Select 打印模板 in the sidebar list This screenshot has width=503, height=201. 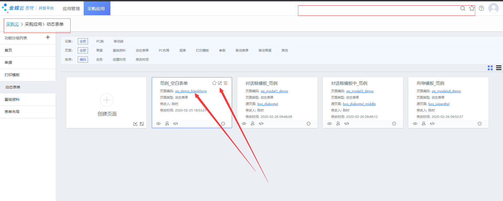[28, 75]
